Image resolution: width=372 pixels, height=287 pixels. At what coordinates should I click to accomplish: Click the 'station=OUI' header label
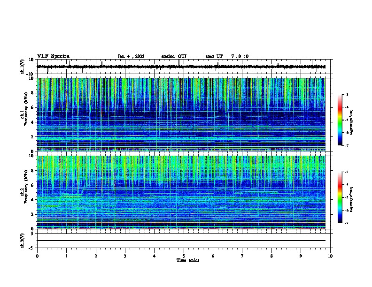point(174,56)
